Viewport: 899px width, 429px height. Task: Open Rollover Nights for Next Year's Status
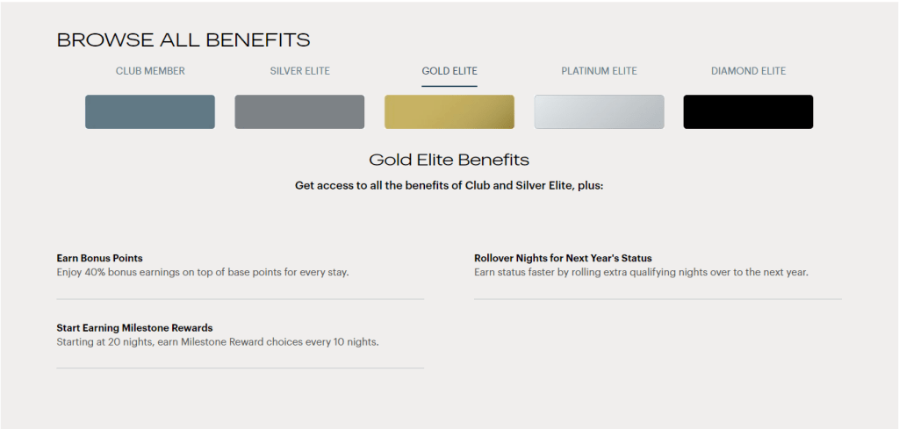(x=563, y=258)
